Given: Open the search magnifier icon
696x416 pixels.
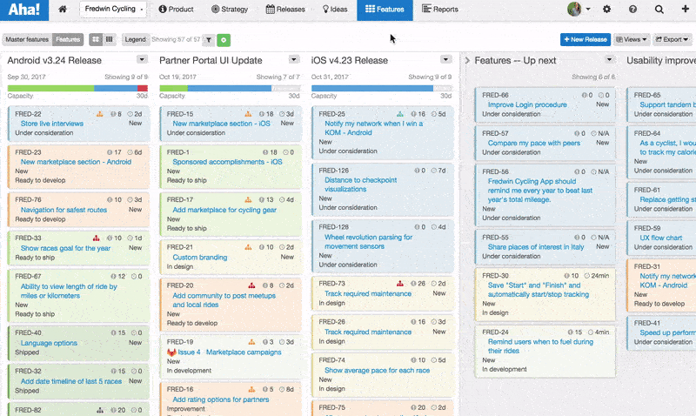Looking at the screenshot, I should pyautogui.click(x=659, y=9).
